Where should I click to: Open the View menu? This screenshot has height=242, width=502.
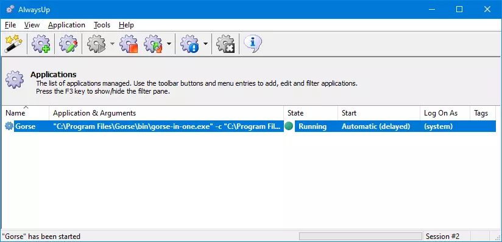pos(32,25)
